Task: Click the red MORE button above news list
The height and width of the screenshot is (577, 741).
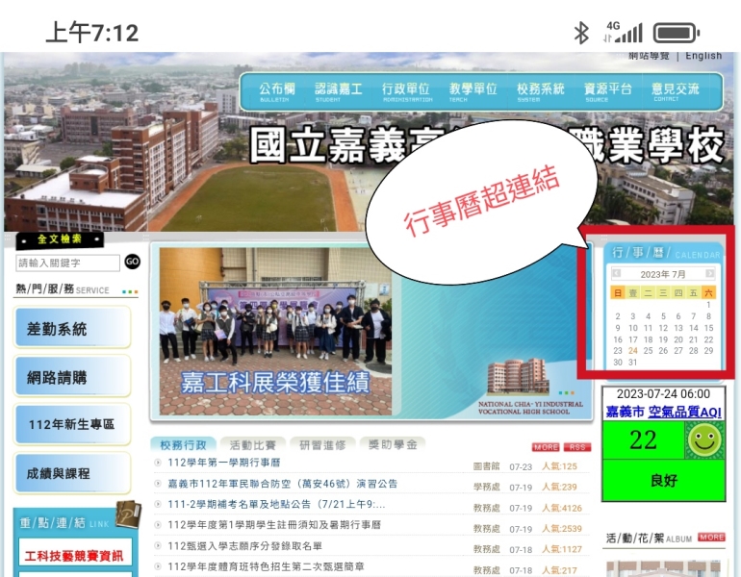Action: tap(546, 446)
